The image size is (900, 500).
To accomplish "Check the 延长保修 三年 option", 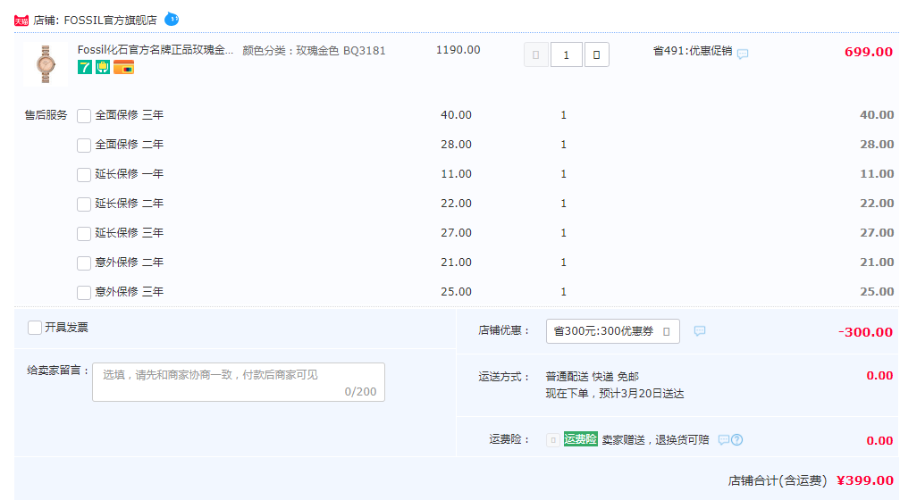I will point(84,233).
